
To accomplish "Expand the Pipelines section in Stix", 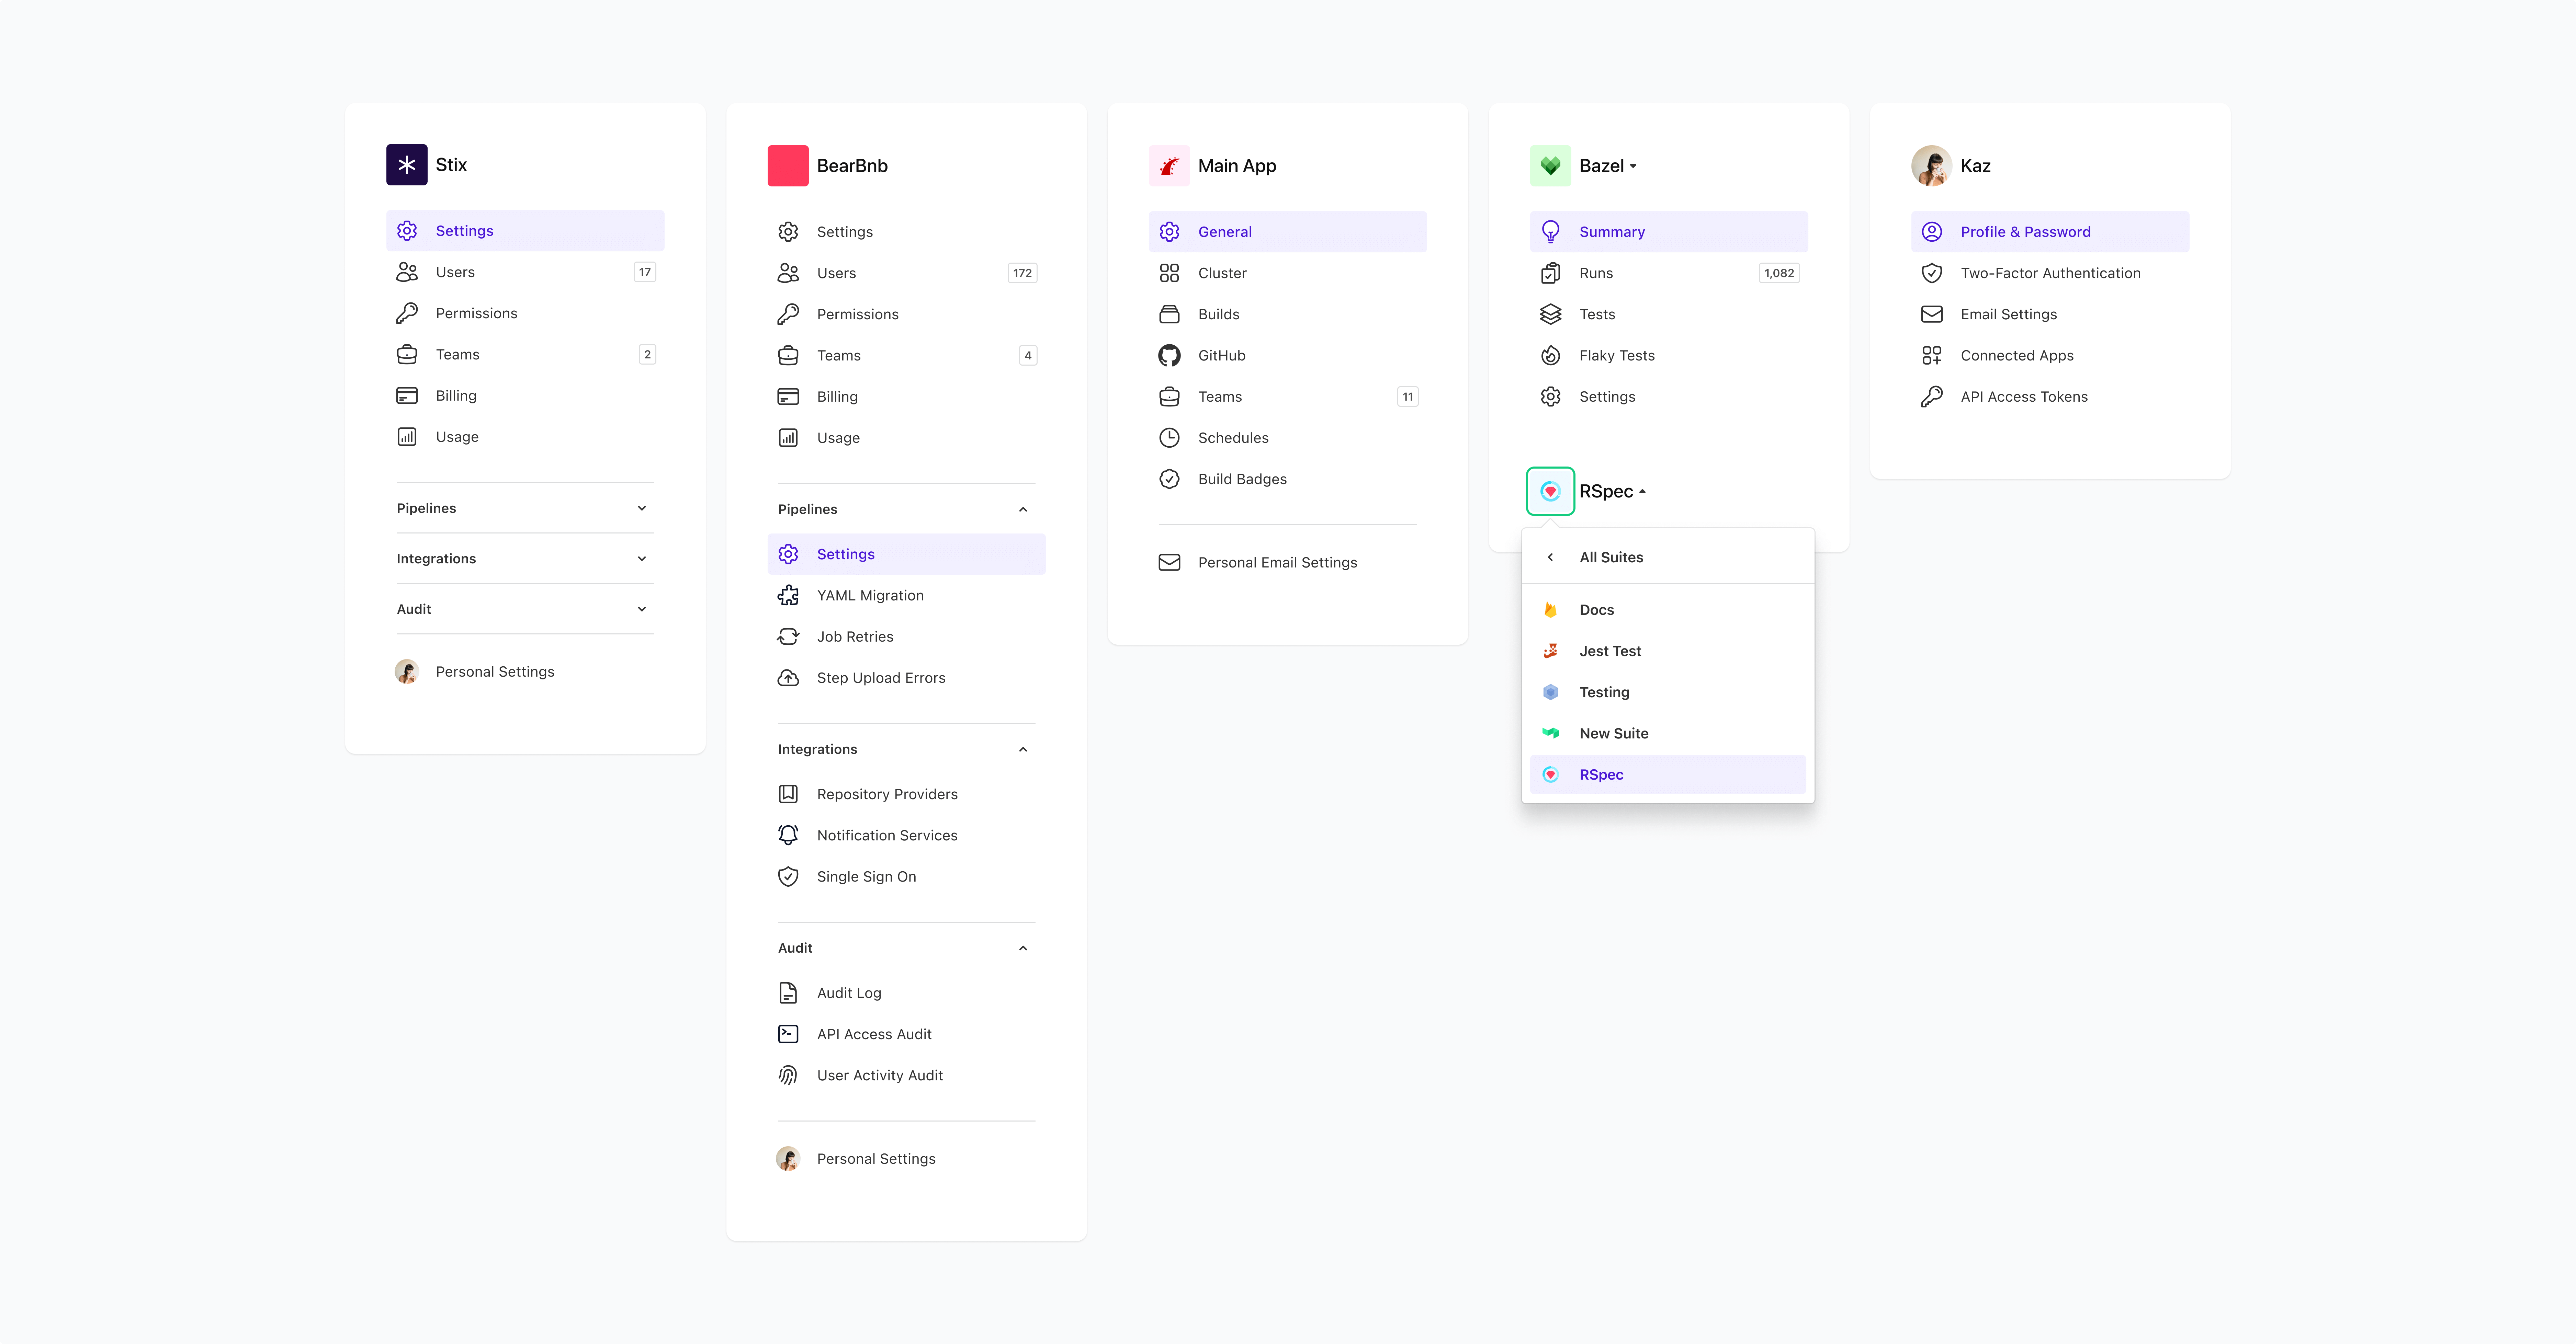I will coord(642,509).
